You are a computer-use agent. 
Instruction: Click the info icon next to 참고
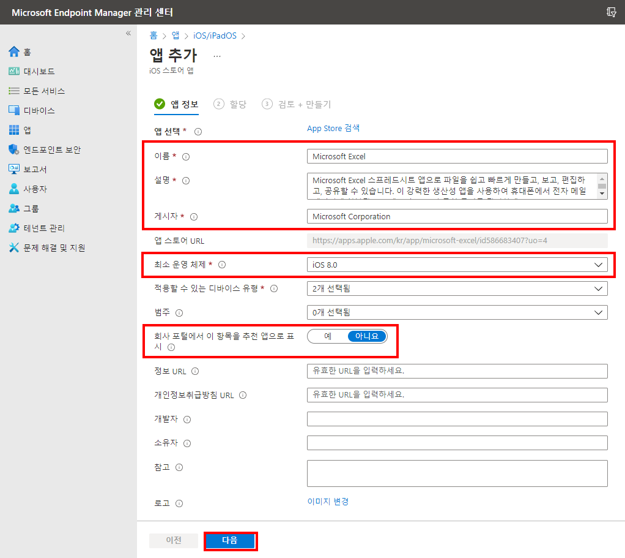click(x=179, y=467)
